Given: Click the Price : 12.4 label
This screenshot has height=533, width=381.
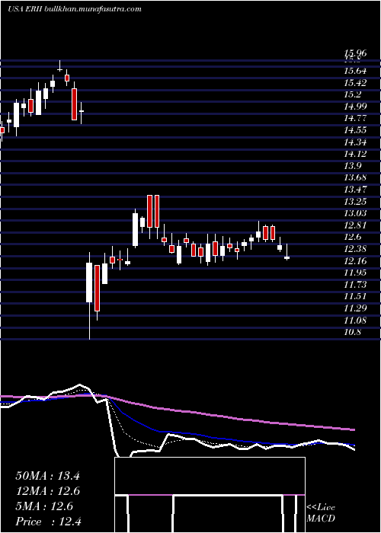Looking at the screenshot, I should [48, 522].
